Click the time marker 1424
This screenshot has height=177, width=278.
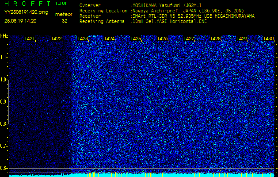[109, 38]
